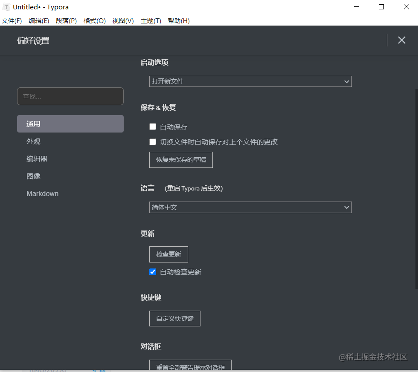Switch to the 编辑器 settings category
418x372 pixels.
(x=70, y=159)
